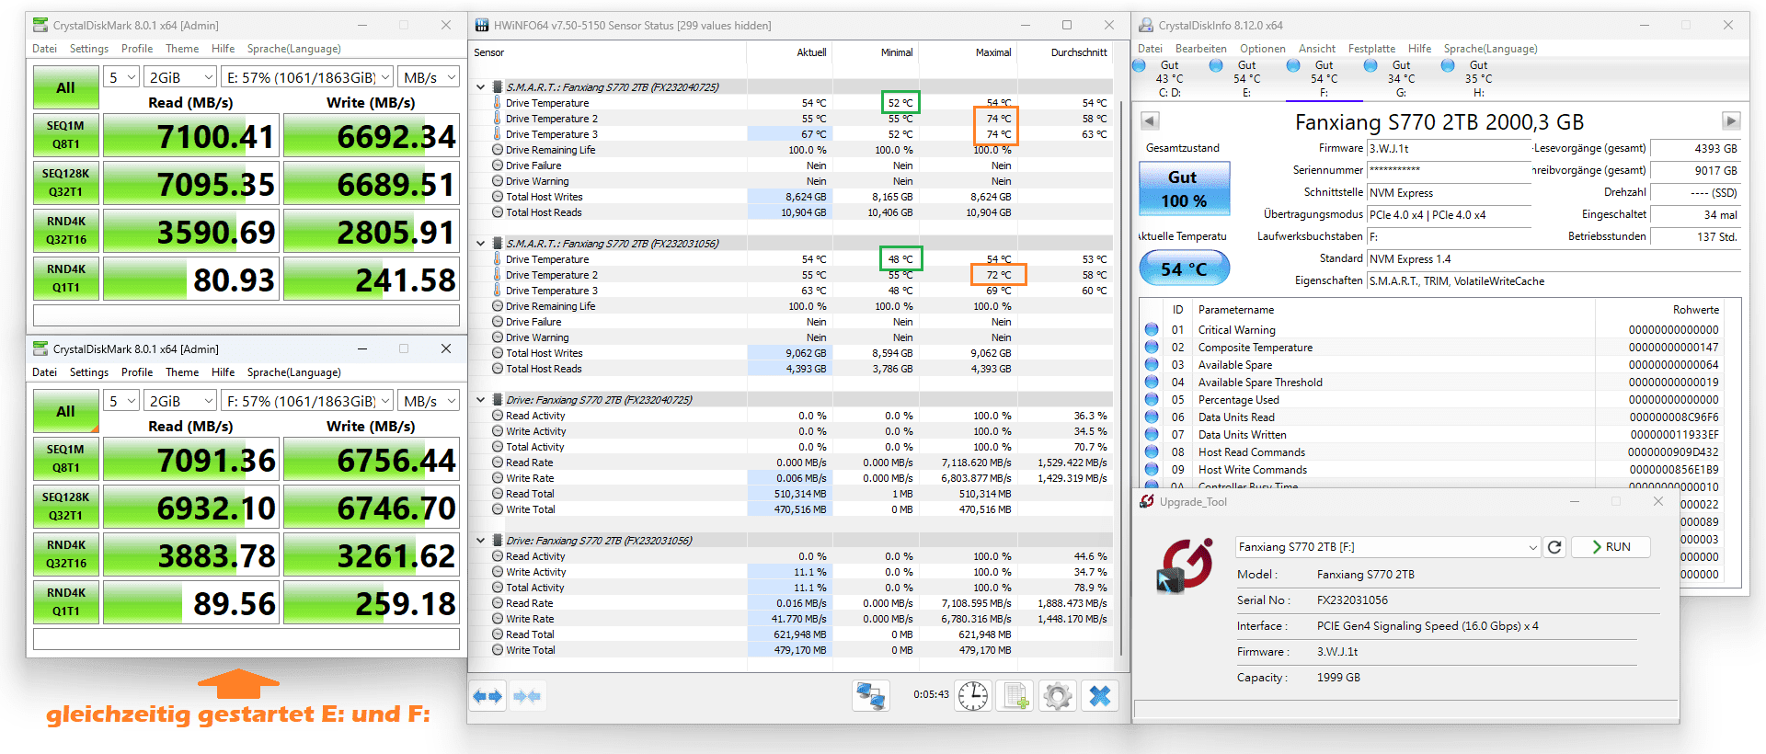This screenshot has width=1766, height=754.
Task: Select E: drive tab in CrystalDiskInfo
Action: point(1246,79)
